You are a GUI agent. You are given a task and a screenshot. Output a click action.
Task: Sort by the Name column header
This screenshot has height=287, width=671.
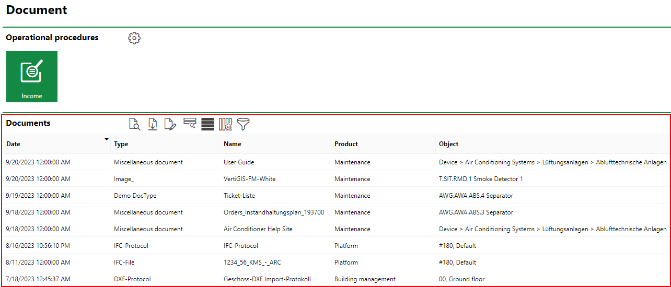tap(233, 144)
